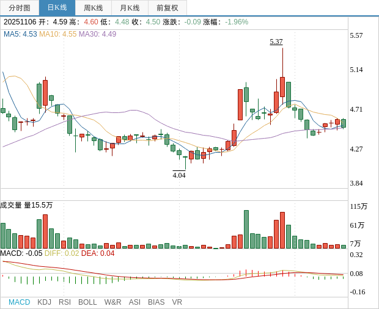Switch to the 分时图 tab
Screen dimensions: 379x309
point(20,8)
